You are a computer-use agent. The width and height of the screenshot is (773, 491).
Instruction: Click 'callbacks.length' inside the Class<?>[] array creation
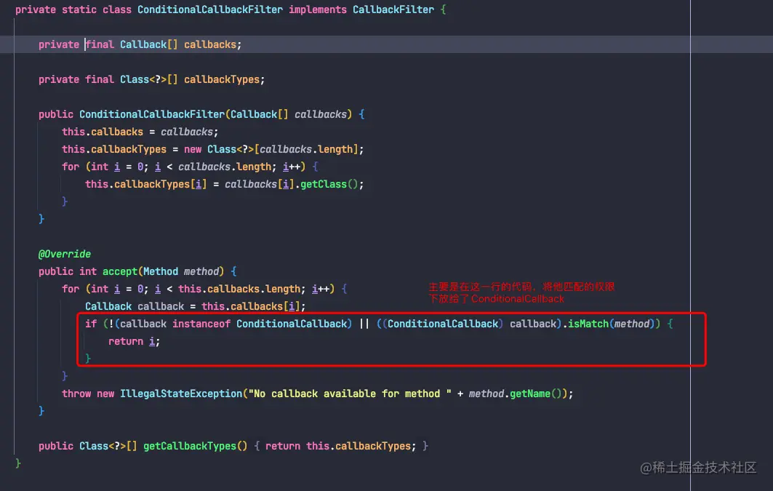[x=306, y=149]
